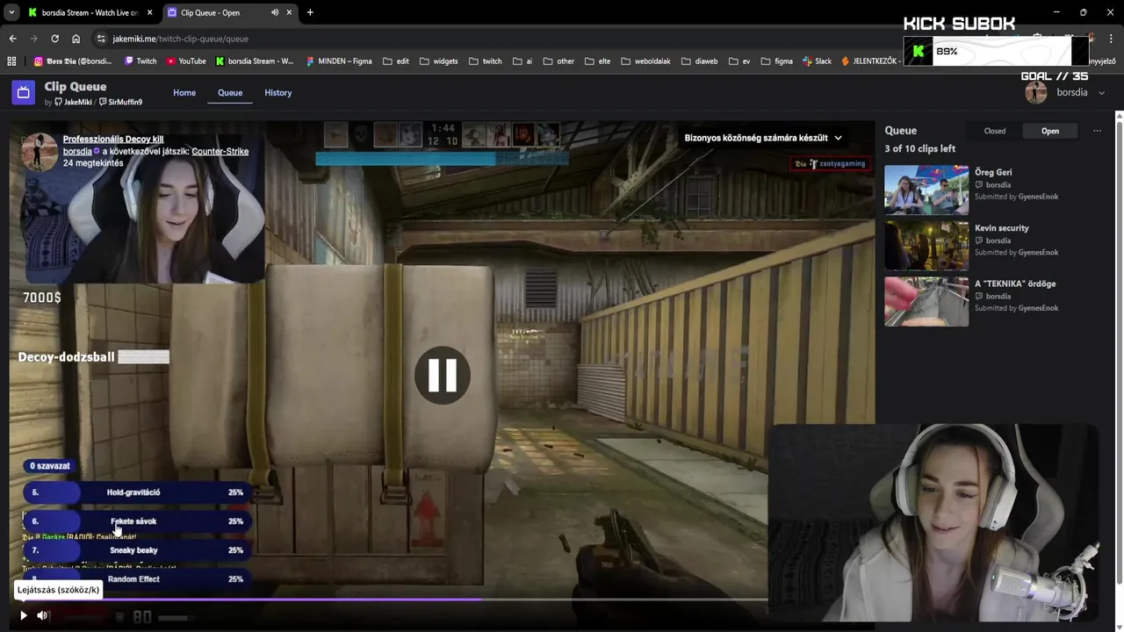Open the widgets bookmarks folder
This screenshot has height=632, width=1124.
439,61
